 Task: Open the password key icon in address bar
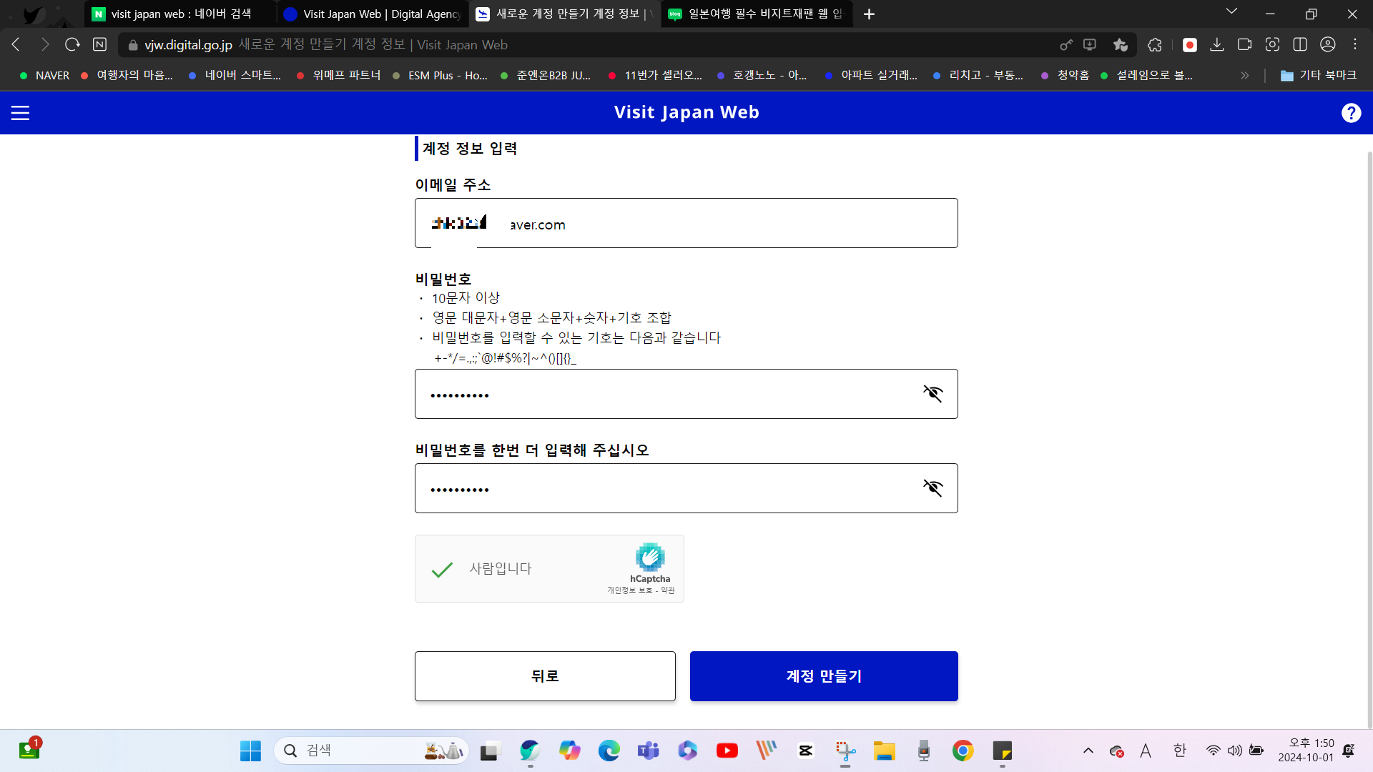[1066, 44]
